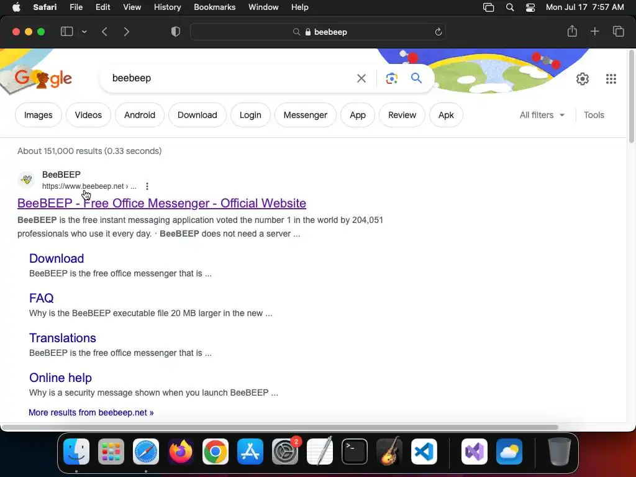Launch Google Chrome from the Dock
The height and width of the screenshot is (477, 636).
(216, 452)
